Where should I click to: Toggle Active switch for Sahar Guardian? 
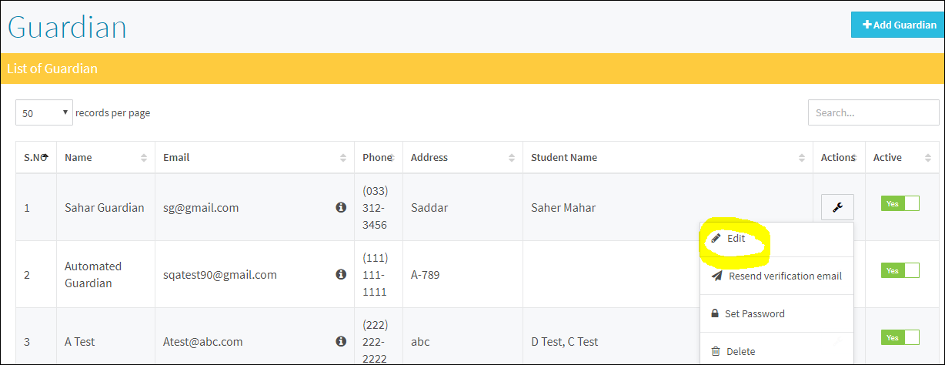click(900, 203)
